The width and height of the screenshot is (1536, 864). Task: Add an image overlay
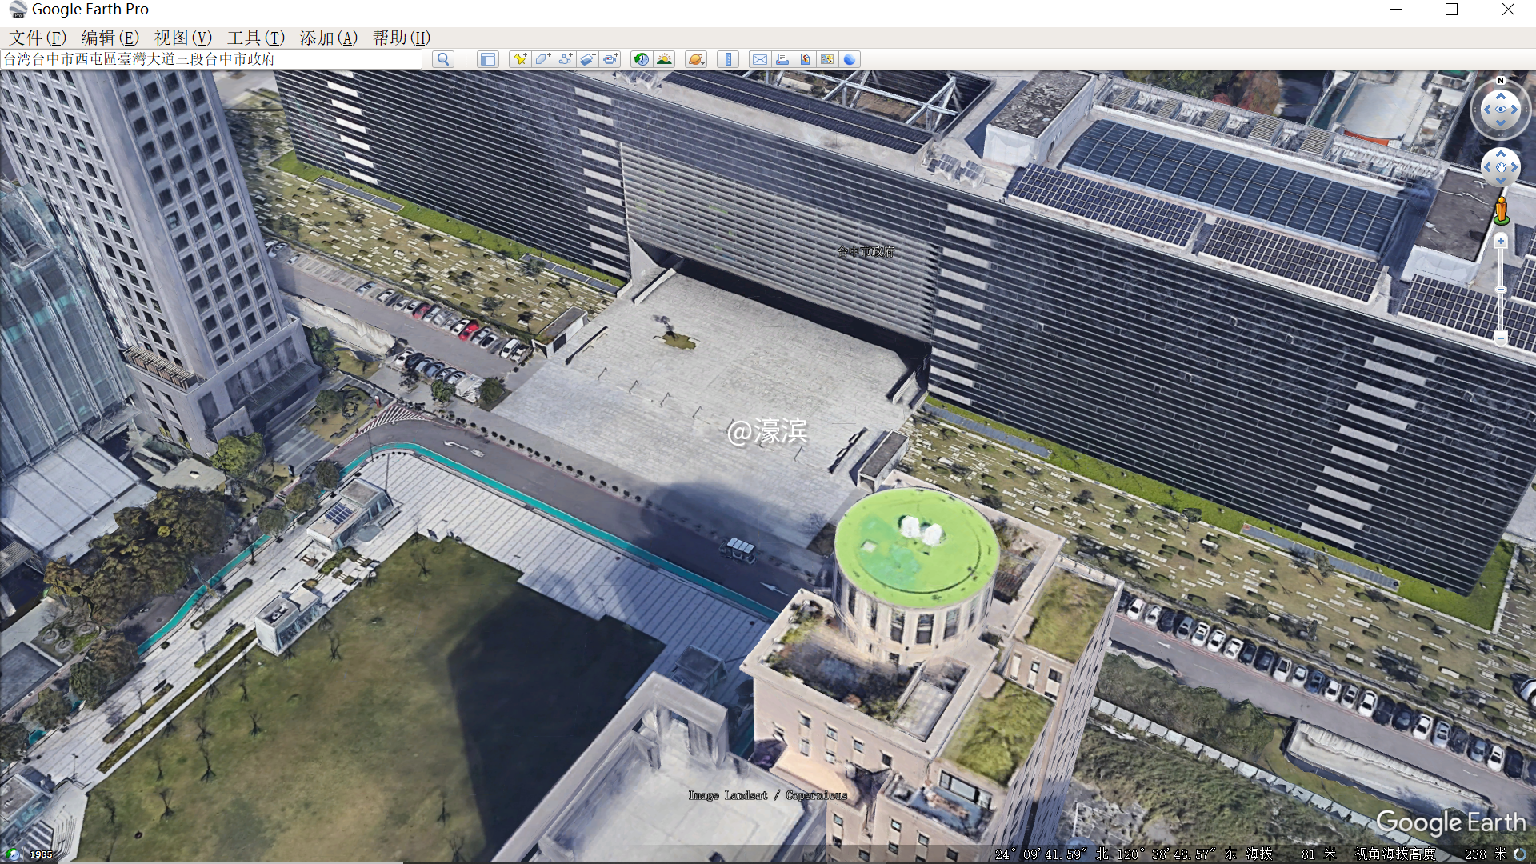click(x=588, y=59)
